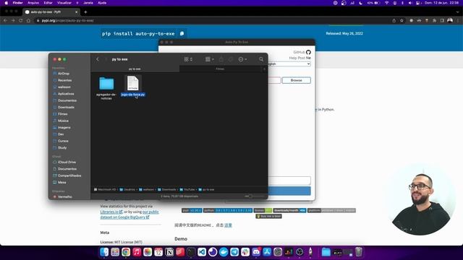The width and height of the screenshot is (463, 260).
Task: Click Downloads in the Finder path bar
Action: [x=167, y=189]
